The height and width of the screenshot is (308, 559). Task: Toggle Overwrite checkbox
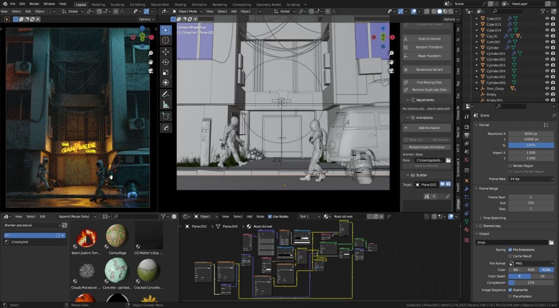(510, 290)
